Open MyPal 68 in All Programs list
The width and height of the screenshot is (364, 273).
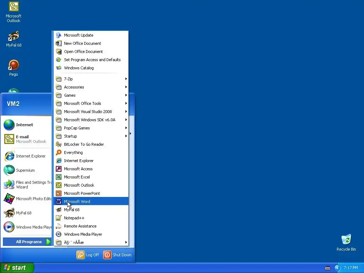91,210
